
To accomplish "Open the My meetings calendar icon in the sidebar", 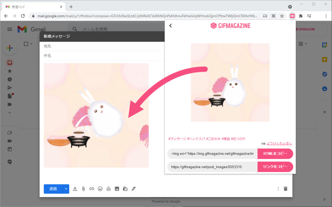I will 10,149.
